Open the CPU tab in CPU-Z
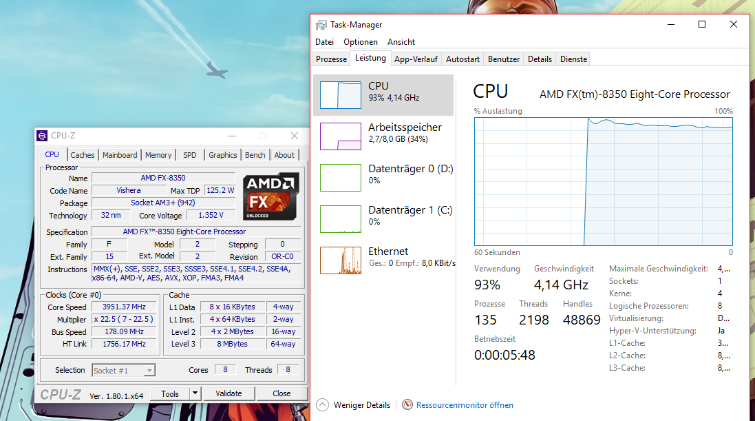Screen dimensions: 755x421 point(52,154)
